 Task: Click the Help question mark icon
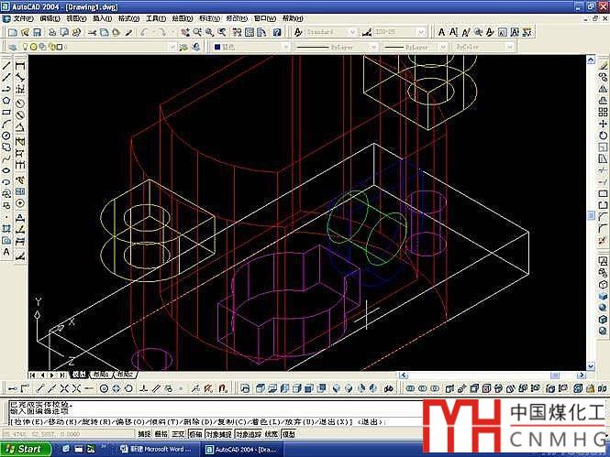point(277,32)
